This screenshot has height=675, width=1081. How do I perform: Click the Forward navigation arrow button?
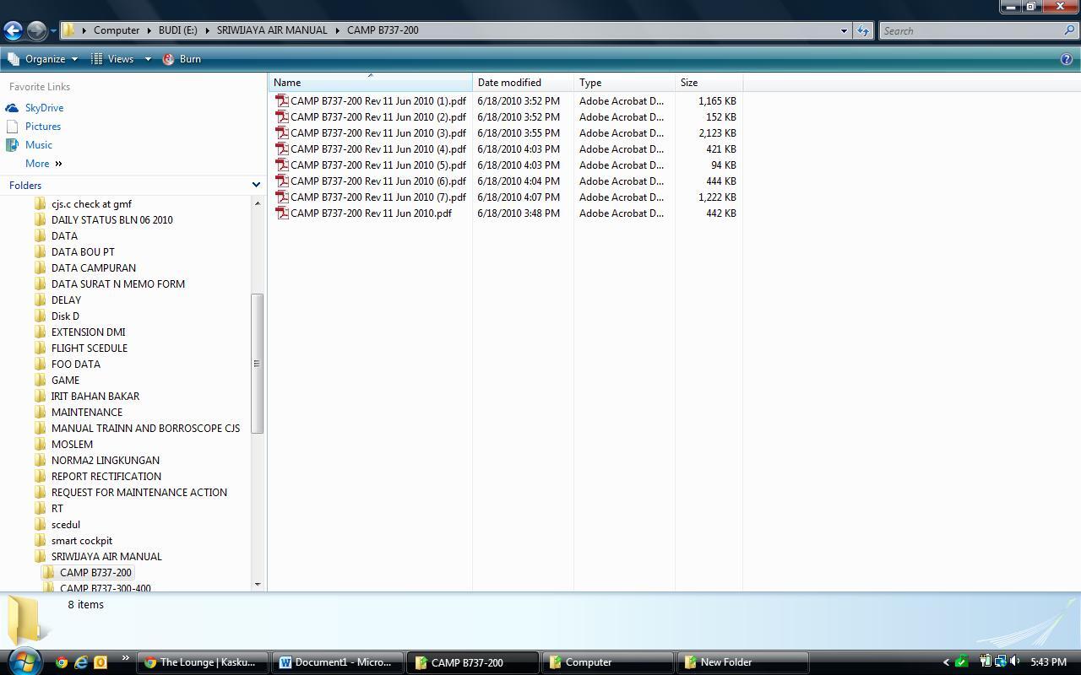(x=36, y=30)
